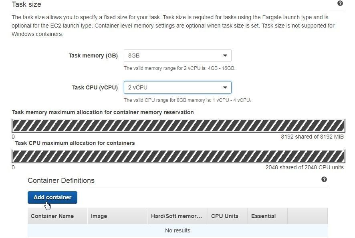
Task: Click the task CPU allocation bar
Action: 178,156
